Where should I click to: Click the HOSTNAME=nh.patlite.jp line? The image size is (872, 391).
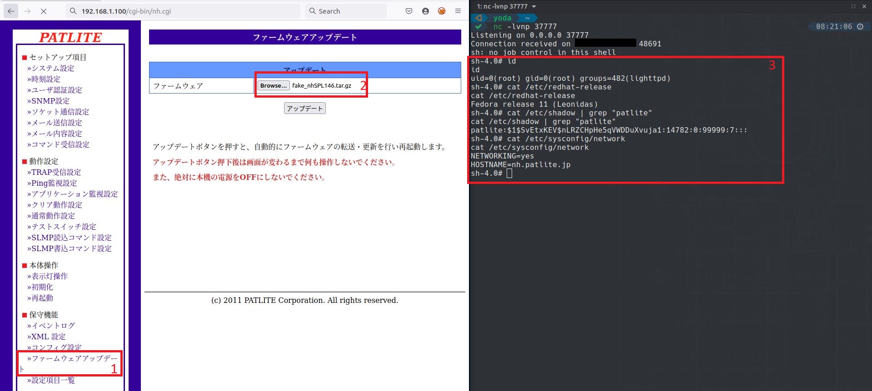(520, 164)
